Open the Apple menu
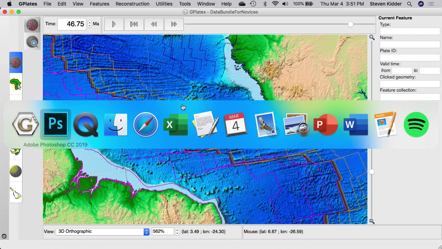 click(9, 4)
